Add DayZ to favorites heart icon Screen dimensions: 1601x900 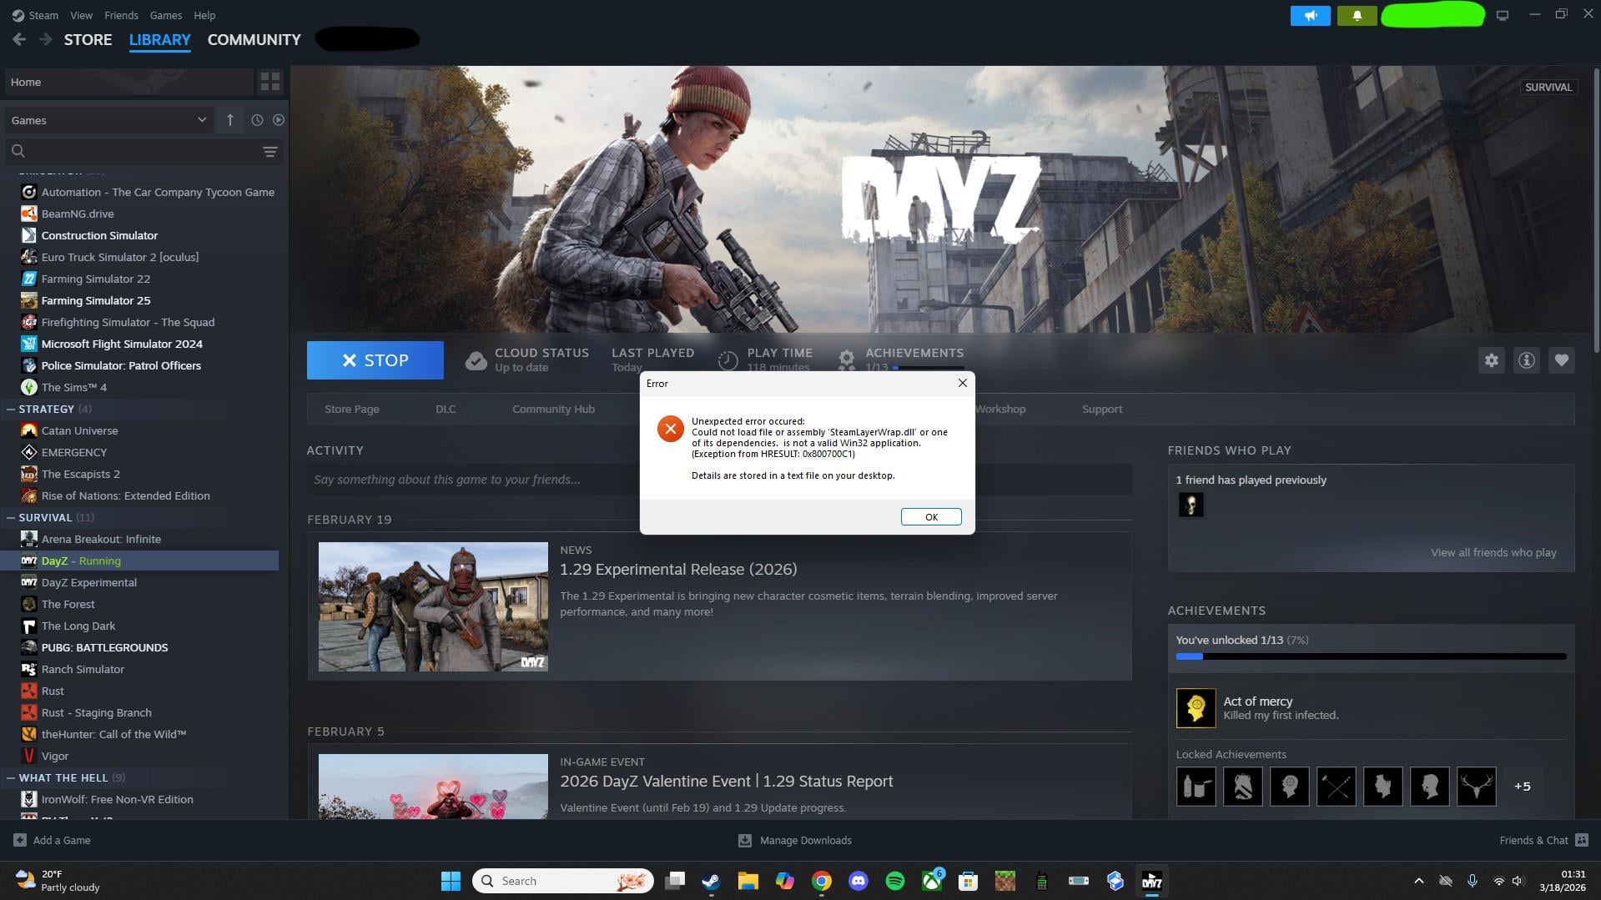(1561, 360)
